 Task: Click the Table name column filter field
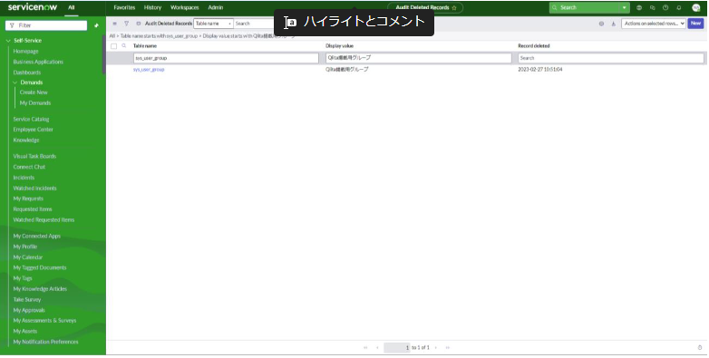(x=226, y=58)
